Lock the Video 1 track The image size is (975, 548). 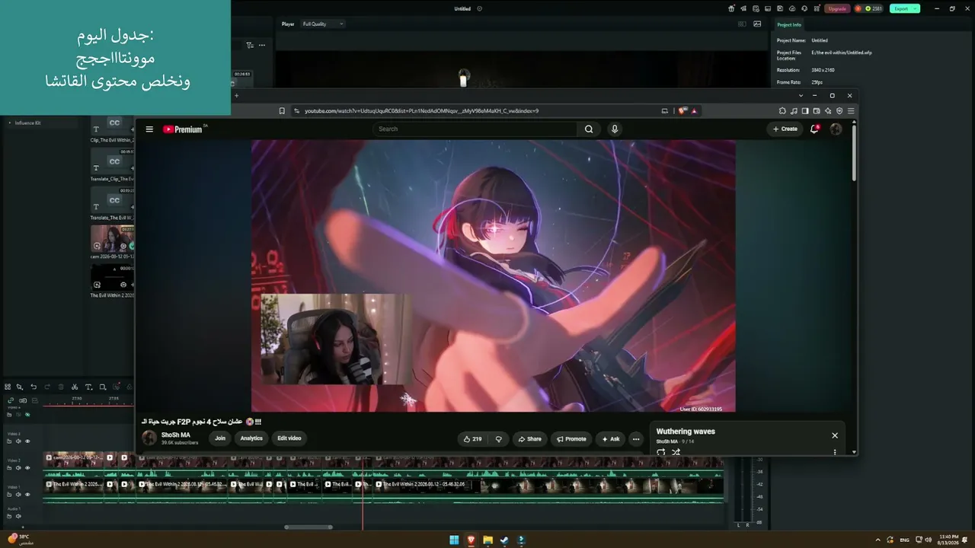click(x=10, y=495)
